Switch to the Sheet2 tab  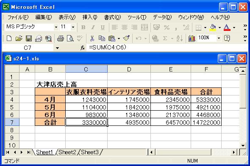pyautogui.click(x=67, y=152)
